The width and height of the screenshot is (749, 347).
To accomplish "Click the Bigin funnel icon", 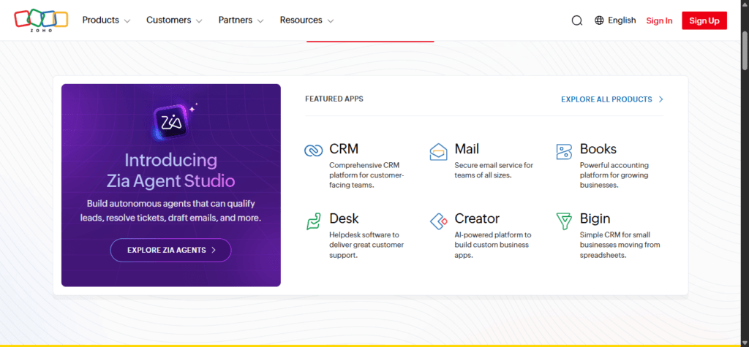I will click(x=564, y=221).
